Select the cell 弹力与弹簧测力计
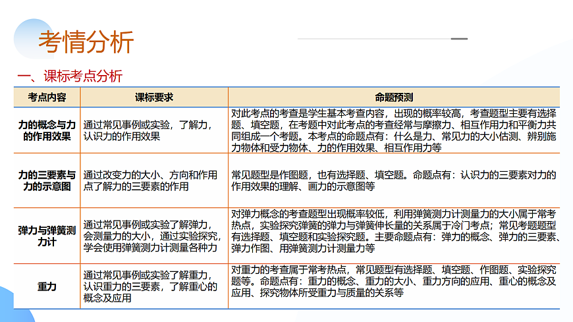The image size is (573, 322). 47,236
